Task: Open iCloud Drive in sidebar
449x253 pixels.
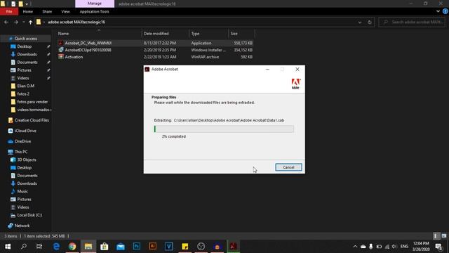Action: 25,131
